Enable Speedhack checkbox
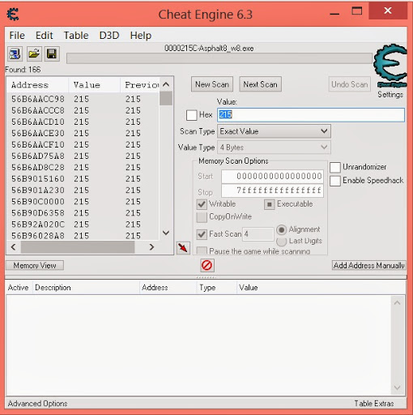Viewport: 413px width, 415px height. click(335, 181)
